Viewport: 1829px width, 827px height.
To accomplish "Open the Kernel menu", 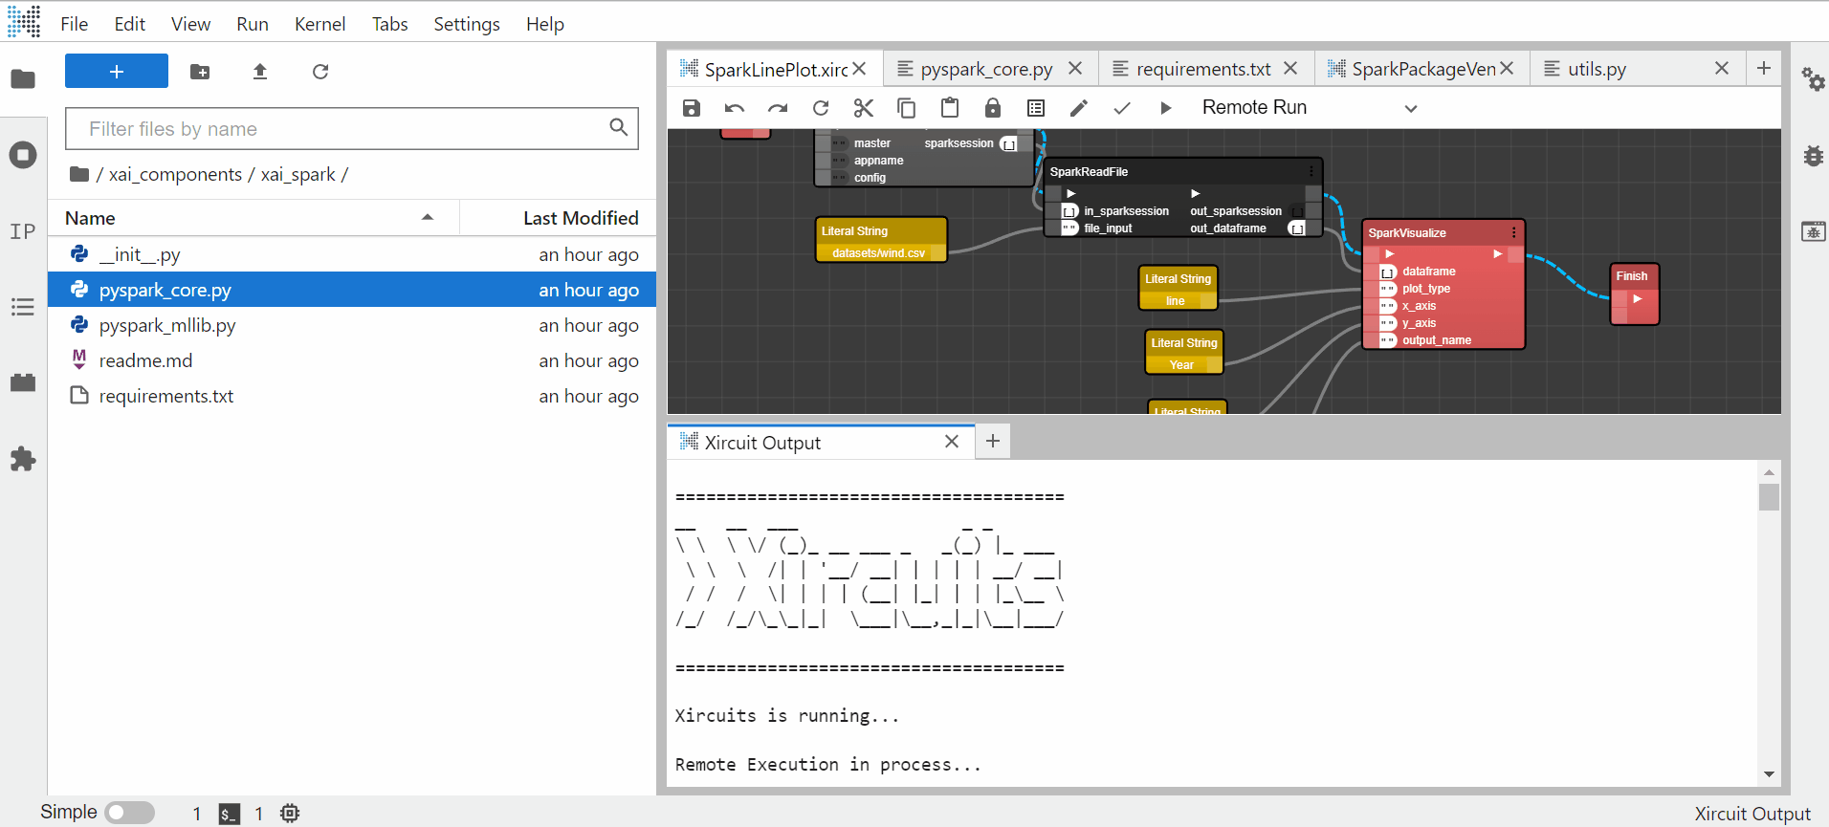I will pos(320,24).
